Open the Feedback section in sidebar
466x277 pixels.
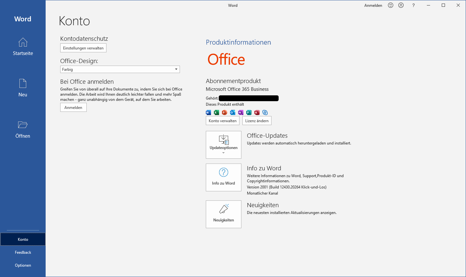click(x=23, y=252)
